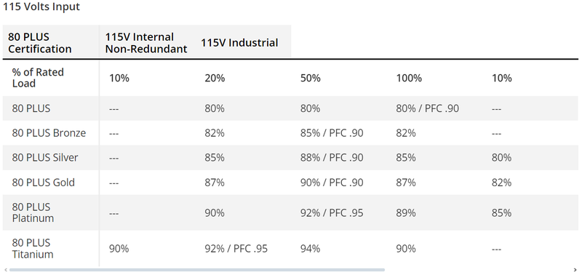The height and width of the screenshot is (275, 582).
Task: Select the '80 PLUS Certification' column header
Action: coord(40,43)
